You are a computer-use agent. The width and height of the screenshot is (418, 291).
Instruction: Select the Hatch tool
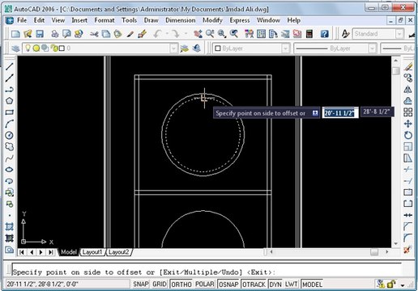9,226
